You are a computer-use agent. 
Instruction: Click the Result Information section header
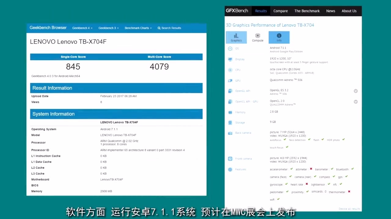click(x=116, y=88)
